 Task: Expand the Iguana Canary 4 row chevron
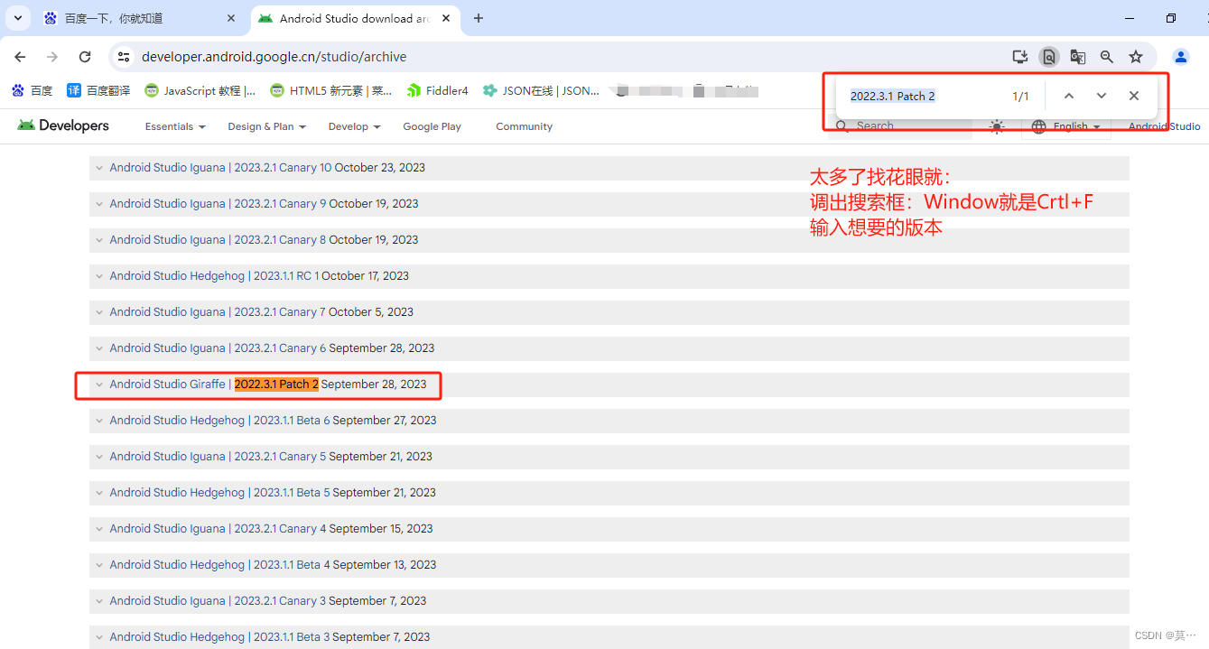pyautogui.click(x=99, y=529)
